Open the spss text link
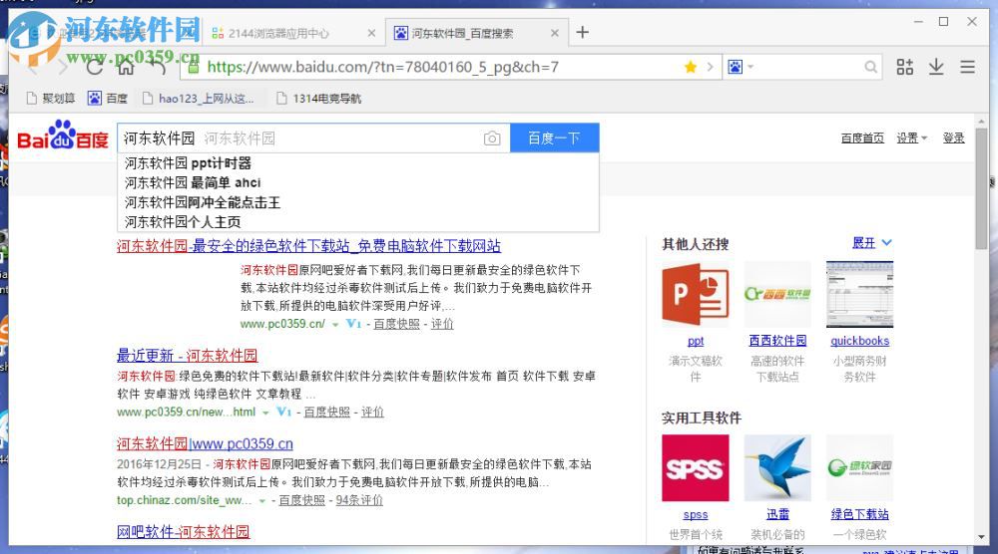 [x=695, y=514]
